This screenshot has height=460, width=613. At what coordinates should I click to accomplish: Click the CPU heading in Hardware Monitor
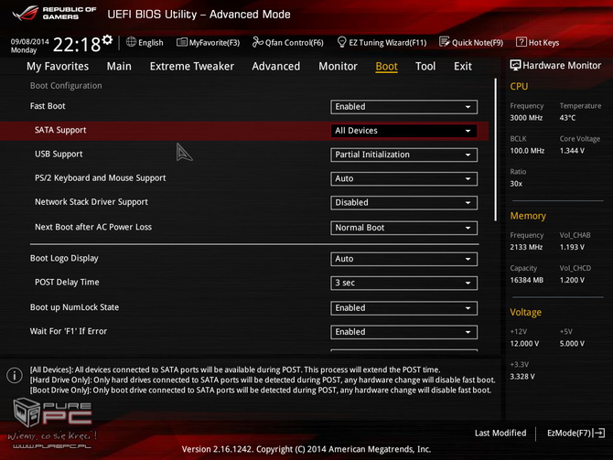coord(519,86)
